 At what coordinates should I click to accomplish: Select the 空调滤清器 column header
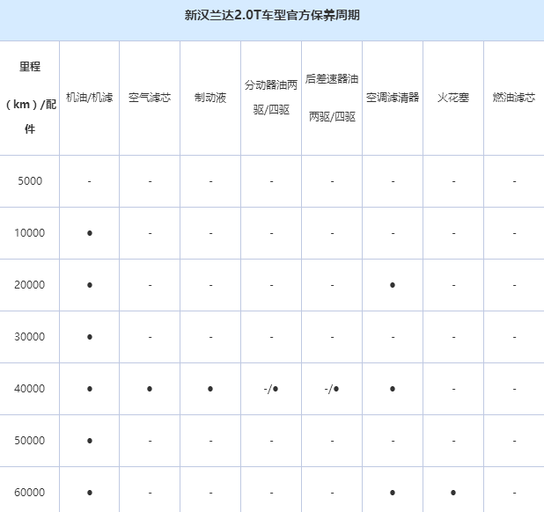coord(393,98)
